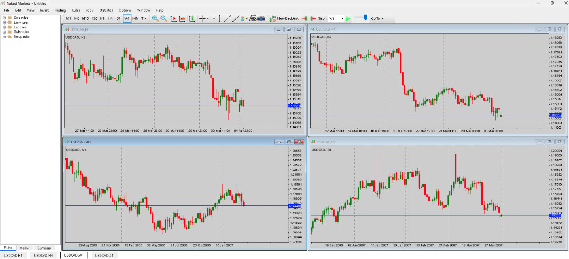Switch the timeframe to H4

point(110,18)
